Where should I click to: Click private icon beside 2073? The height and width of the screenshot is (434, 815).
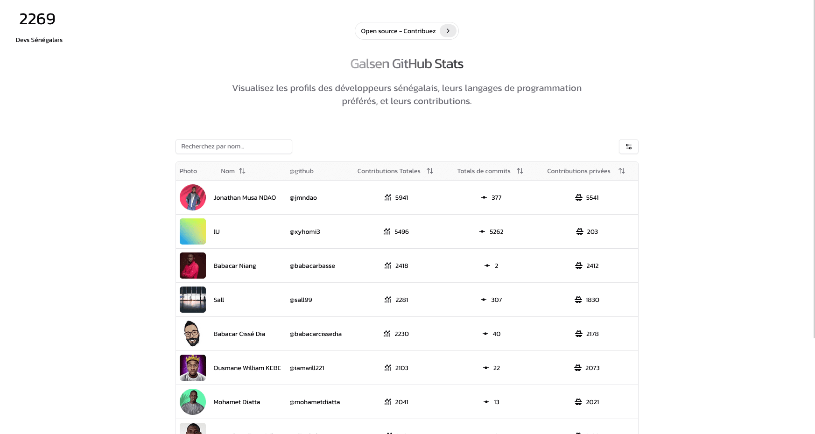coord(578,368)
